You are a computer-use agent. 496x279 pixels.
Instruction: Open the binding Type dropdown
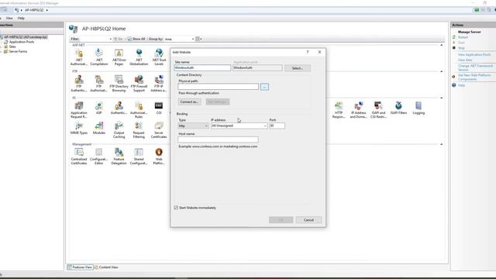(x=193, y=126)
